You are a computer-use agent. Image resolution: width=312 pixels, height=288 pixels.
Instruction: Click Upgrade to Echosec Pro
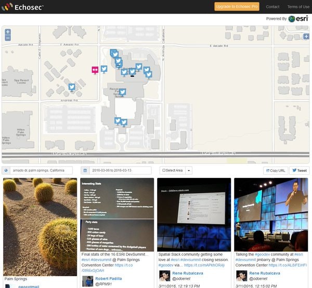click(237, 7)
